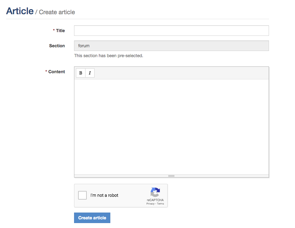Click the Title field label
The width and height of the screenshot is (295, 228).
(x=60, y=31)
